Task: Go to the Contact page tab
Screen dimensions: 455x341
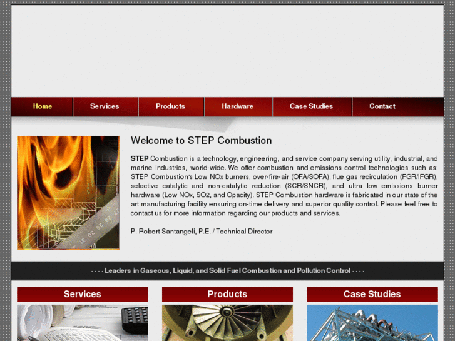Action: (382, 106)
